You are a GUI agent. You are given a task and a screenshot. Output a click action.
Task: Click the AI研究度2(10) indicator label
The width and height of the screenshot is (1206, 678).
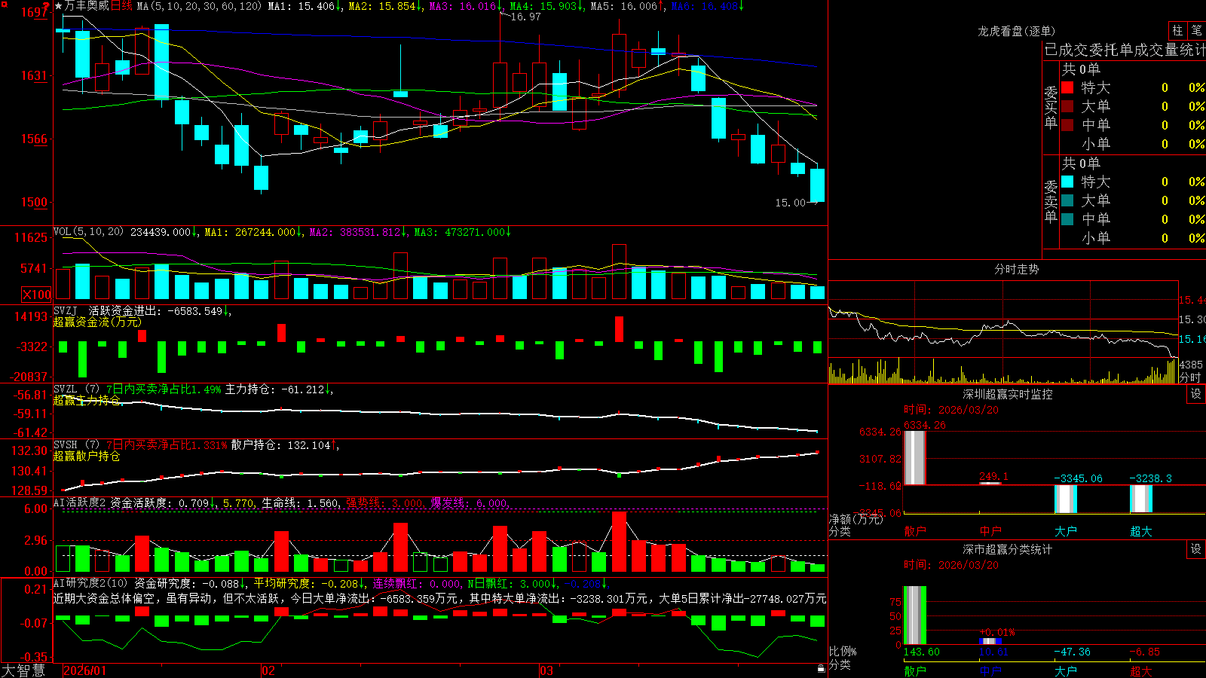[91, 583]
